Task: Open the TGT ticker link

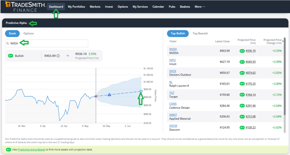Action: [x=172, y=93]
